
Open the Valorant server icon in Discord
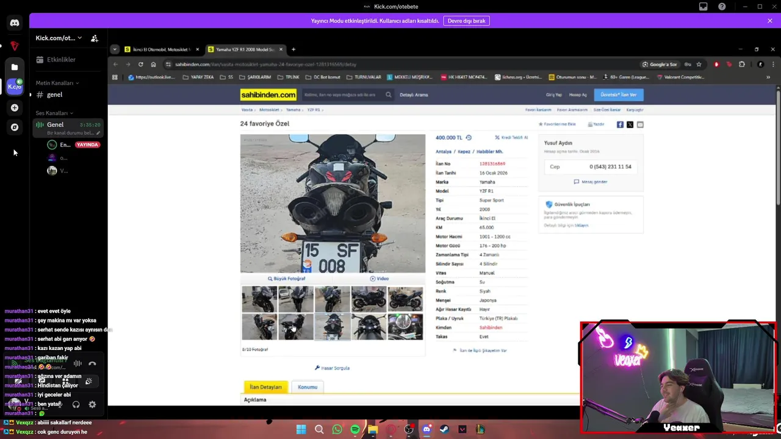(x=15, y=46)
